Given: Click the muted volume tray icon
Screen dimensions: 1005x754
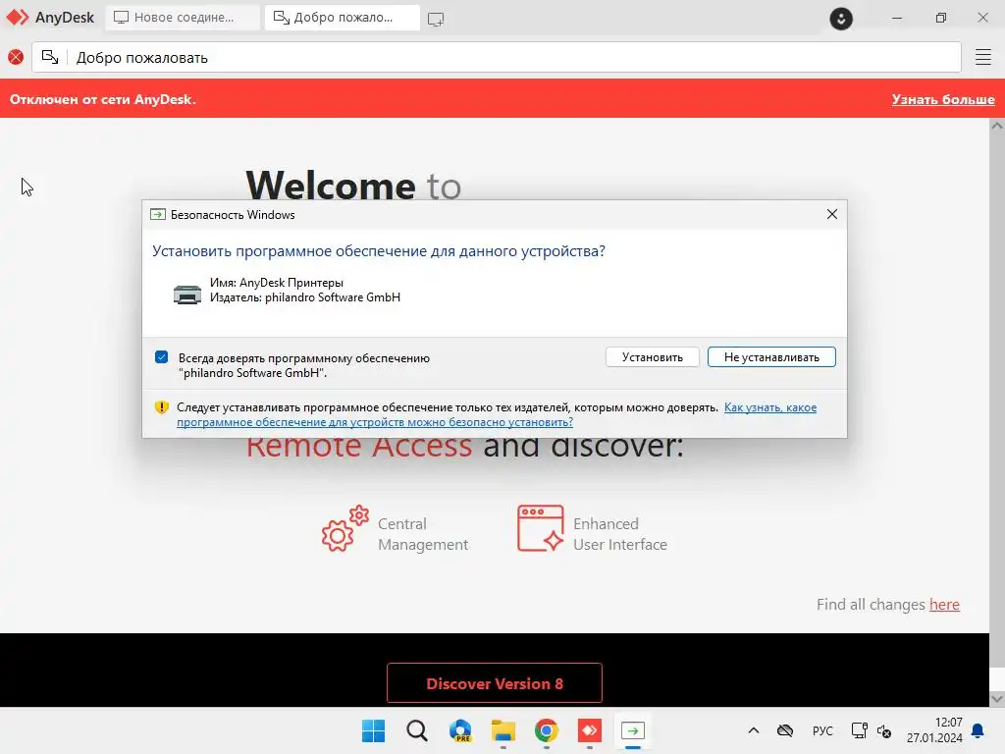Looking at the screenshot, I should click(x=884, y=730).
